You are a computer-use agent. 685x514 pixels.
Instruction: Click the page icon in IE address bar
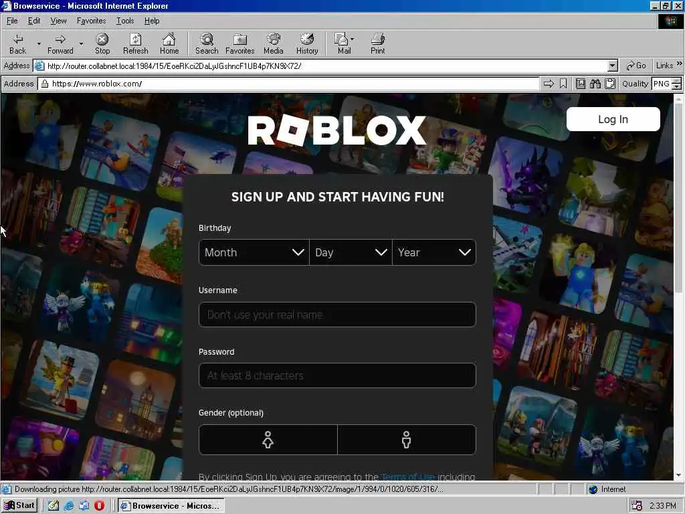39,66
